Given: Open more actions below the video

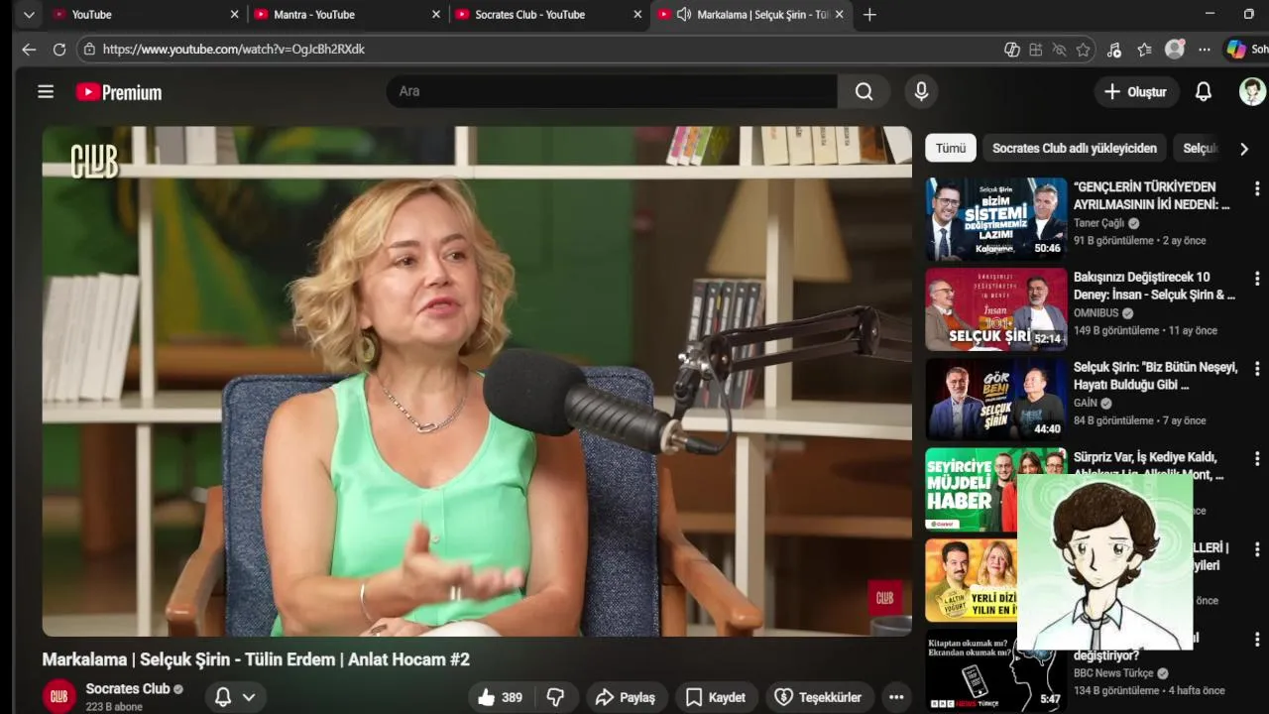Looking at the screenshot, I should (x=896, y=697).
